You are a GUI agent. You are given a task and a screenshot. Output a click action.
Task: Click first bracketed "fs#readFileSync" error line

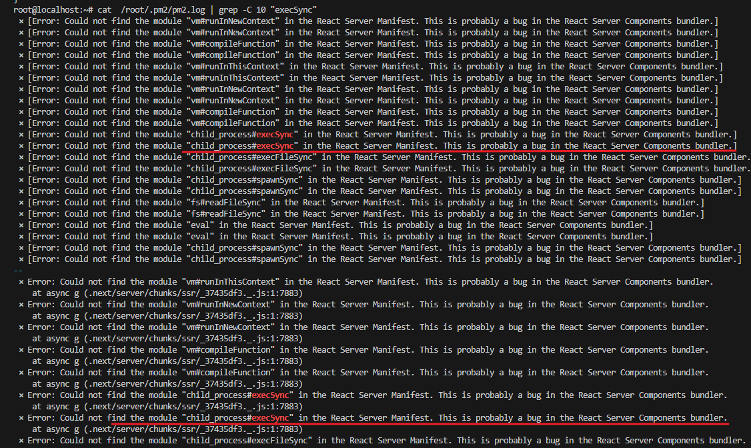pyautogui.click(x=361, y=203)
